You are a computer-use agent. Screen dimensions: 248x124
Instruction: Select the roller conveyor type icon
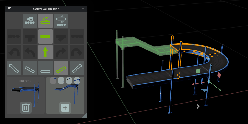click(x=29, y=21)
